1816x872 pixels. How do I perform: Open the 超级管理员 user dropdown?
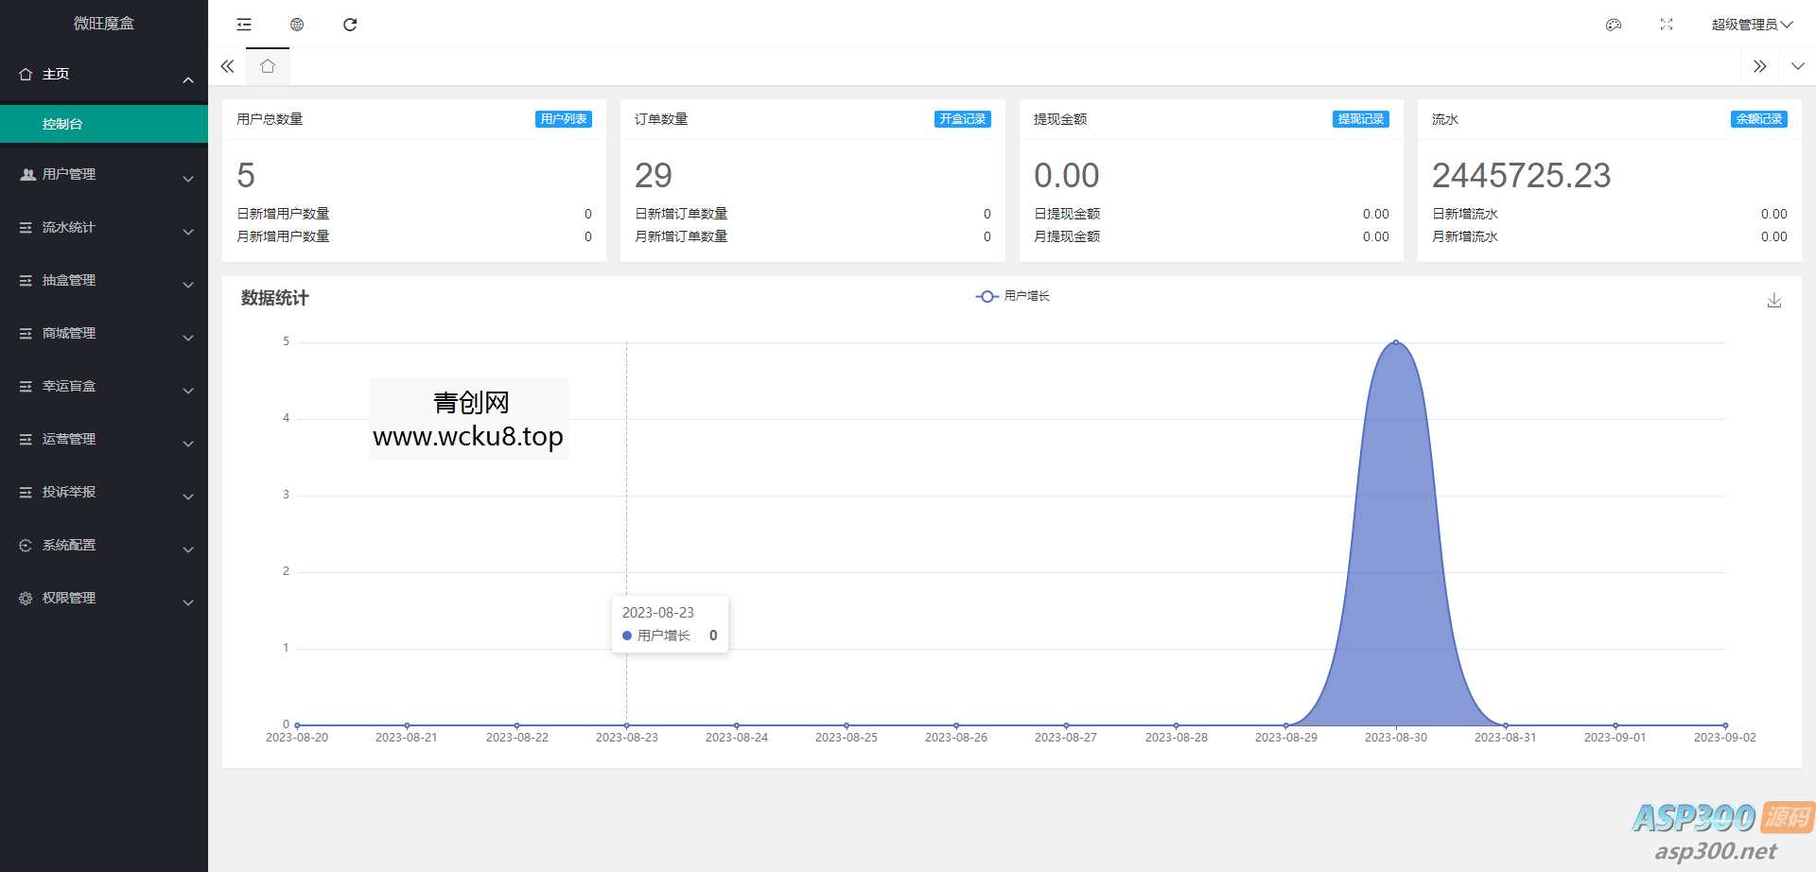click(1751, 25)
